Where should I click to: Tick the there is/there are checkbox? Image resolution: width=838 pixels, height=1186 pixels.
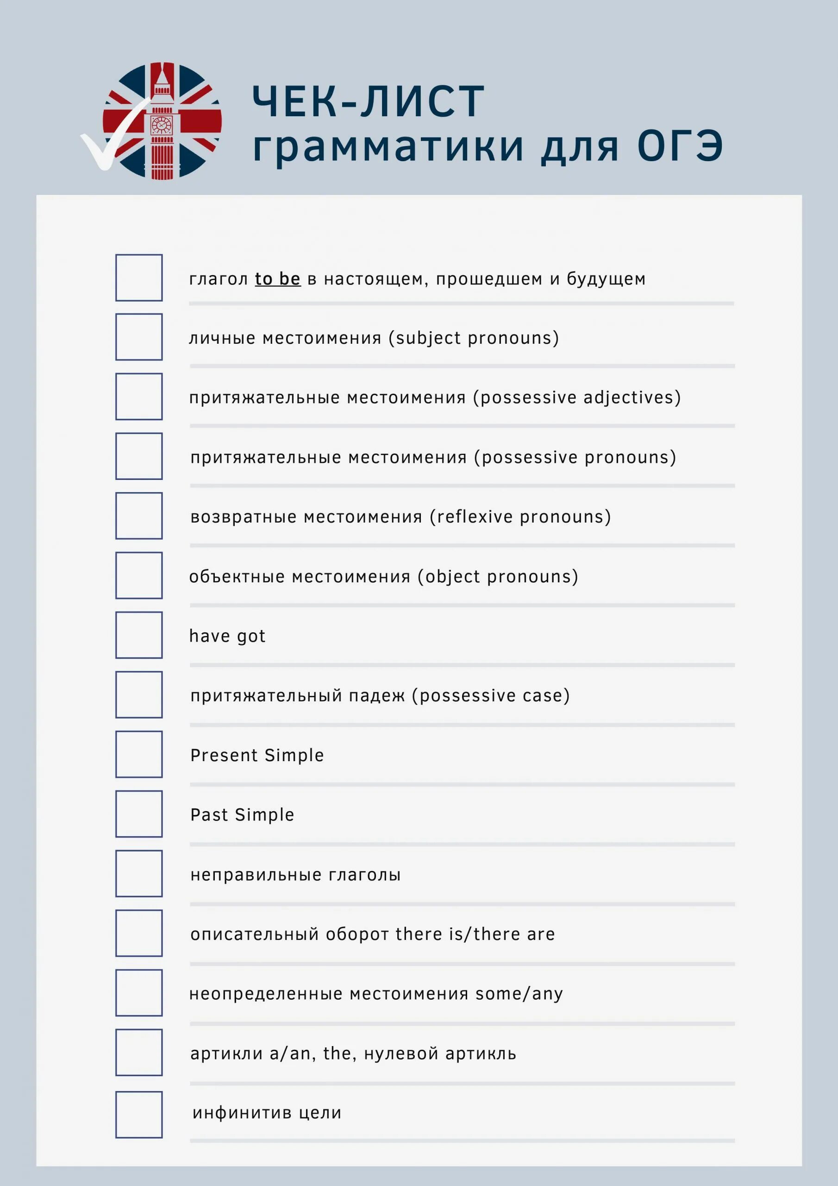(139, 933)
